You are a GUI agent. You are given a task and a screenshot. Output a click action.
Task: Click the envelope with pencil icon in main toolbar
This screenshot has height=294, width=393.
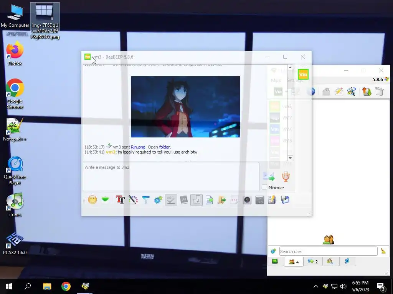coord(339,91)
